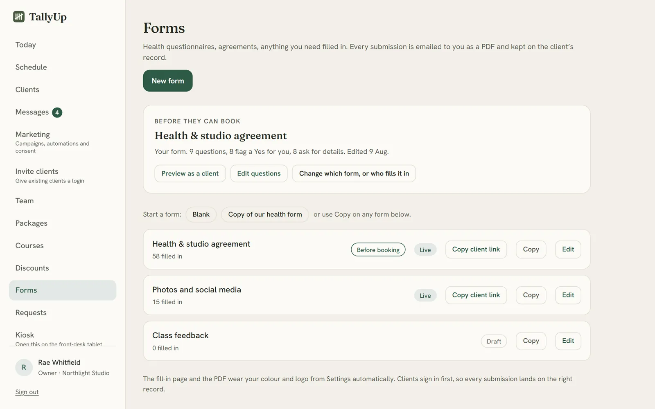Click the "BEFORE THEY CAN BOOK" label
Viewport: 655px width, 409px height.
(197, 121)
